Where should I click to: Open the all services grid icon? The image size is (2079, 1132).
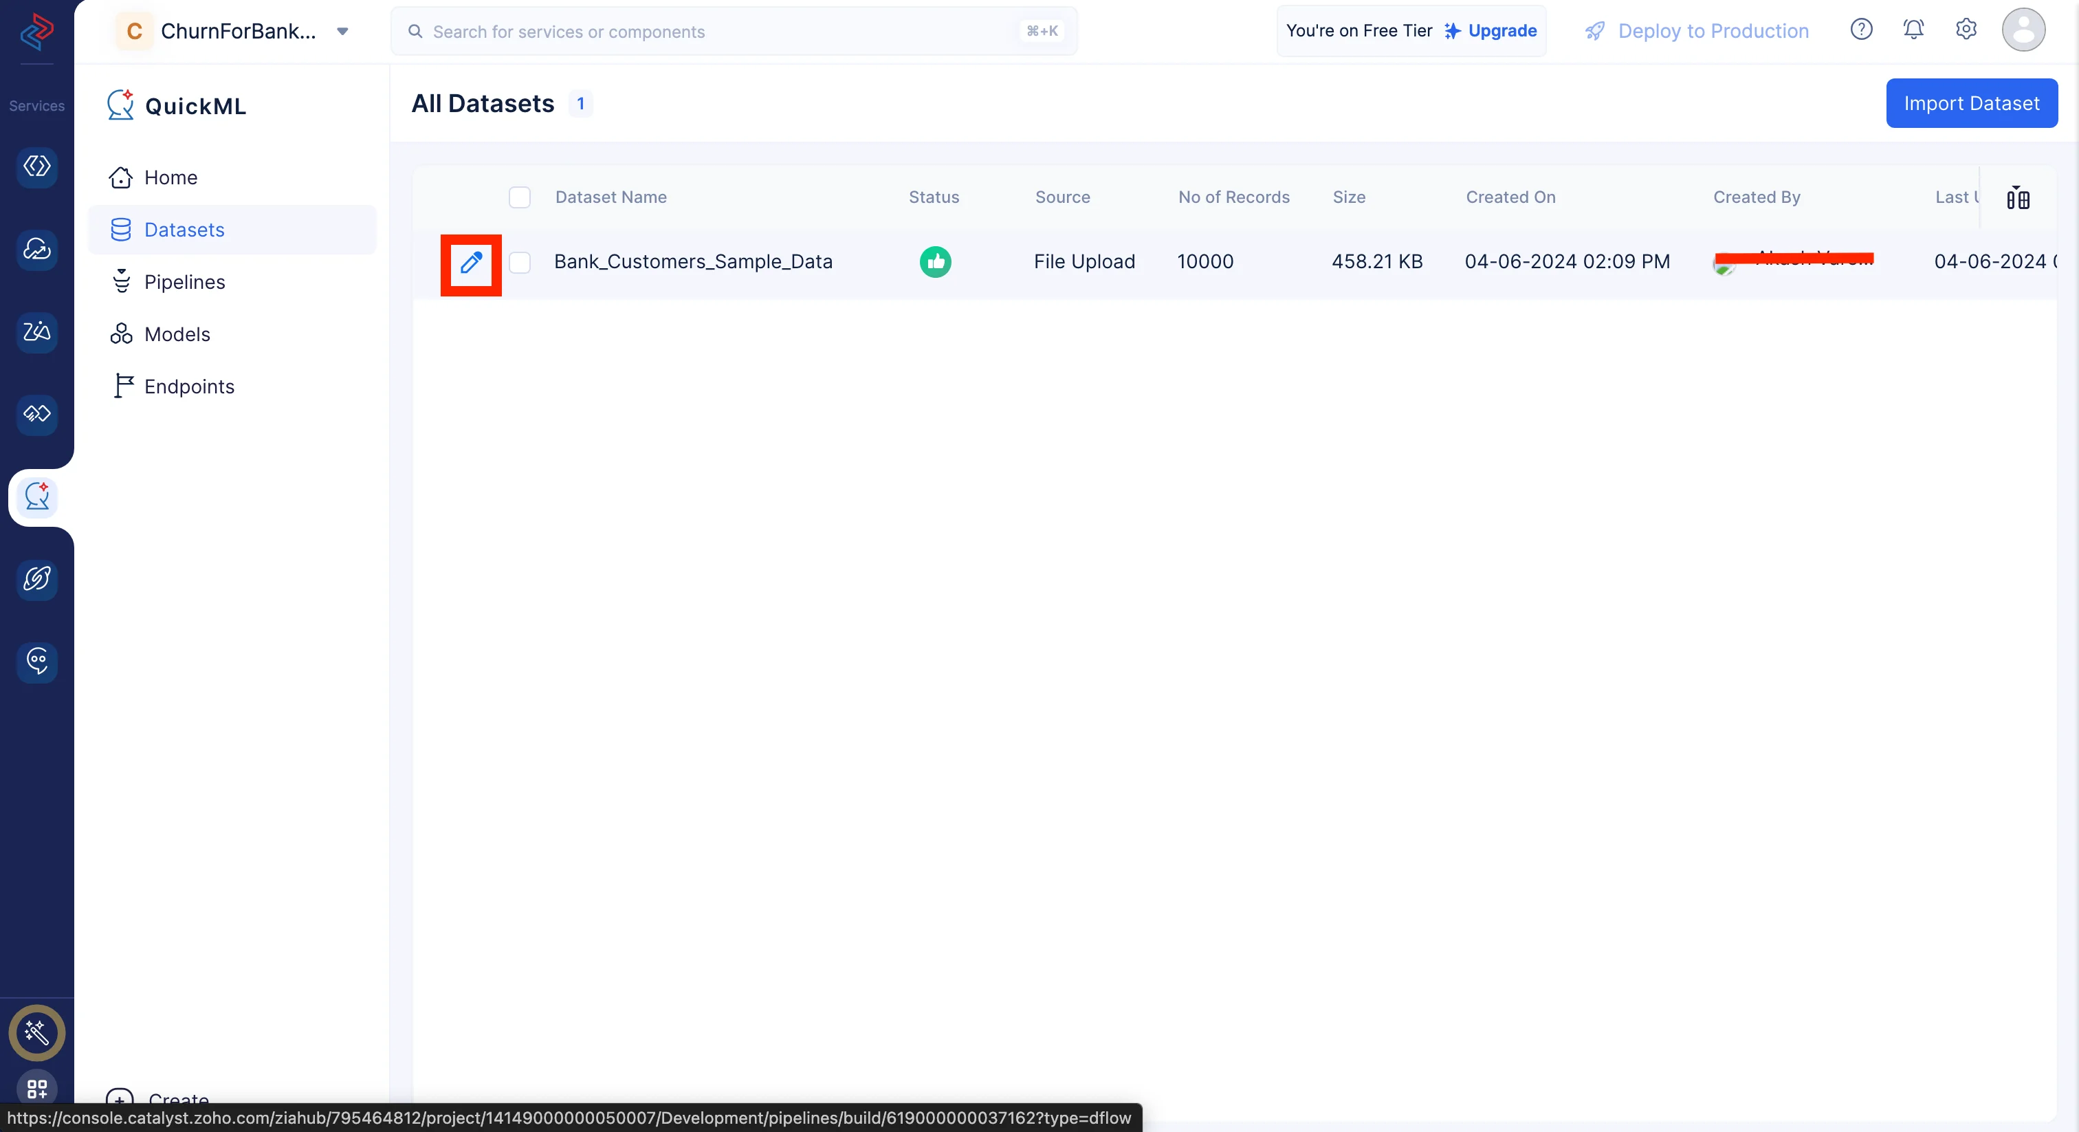(37, 1089)
